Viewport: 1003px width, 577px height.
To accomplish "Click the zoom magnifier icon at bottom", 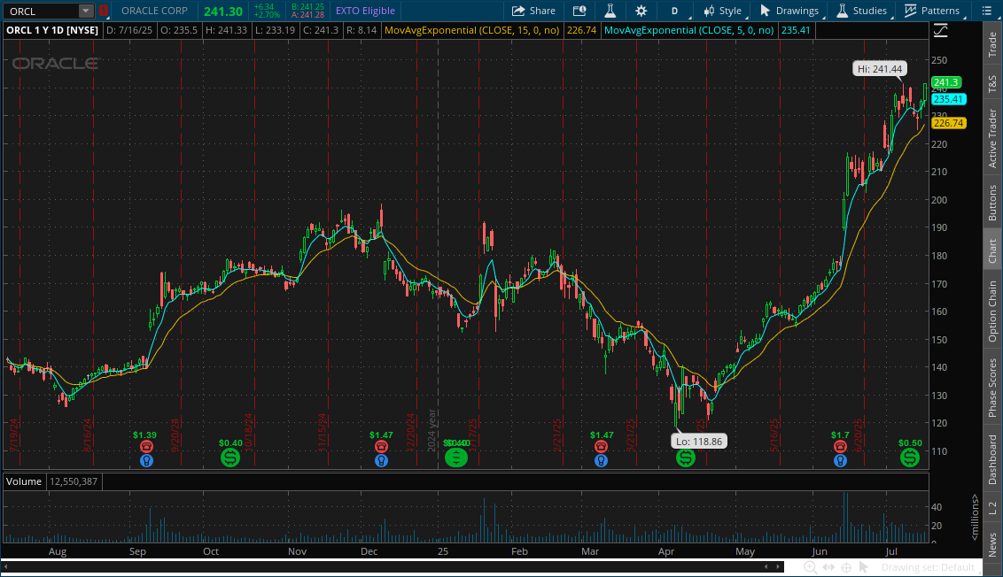I will pos(810,567).
